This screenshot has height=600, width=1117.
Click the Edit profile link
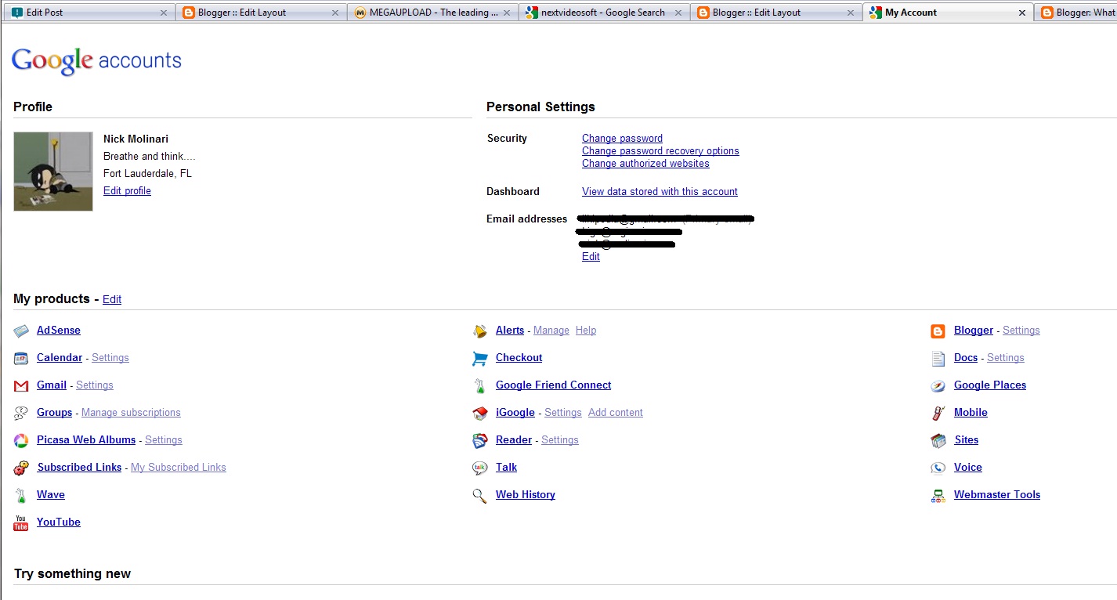[127, 191]
